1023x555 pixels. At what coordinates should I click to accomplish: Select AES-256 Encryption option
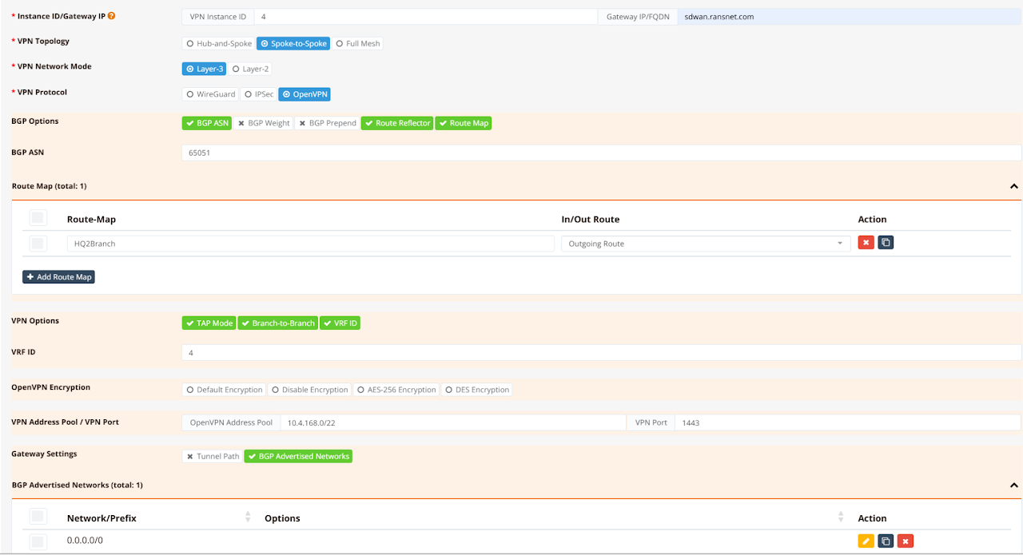tap(396, 390)
